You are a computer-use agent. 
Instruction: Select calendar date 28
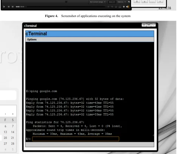(12, 143)
